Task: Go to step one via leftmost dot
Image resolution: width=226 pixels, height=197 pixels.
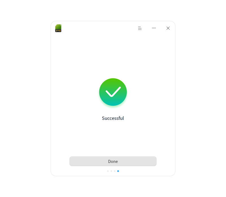Action: (x=108, y=171)
